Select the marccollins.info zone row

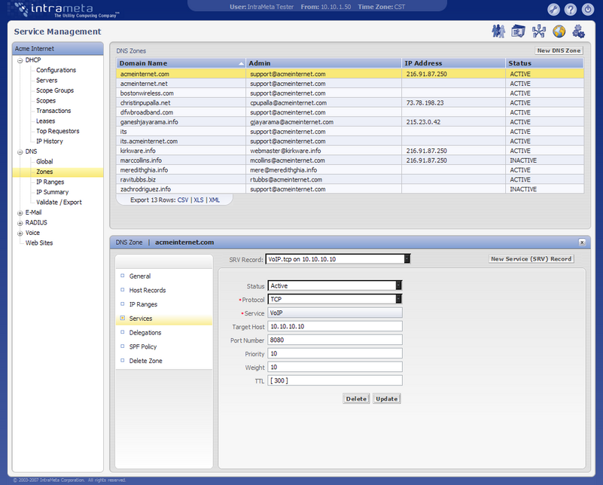coord(350,160)
